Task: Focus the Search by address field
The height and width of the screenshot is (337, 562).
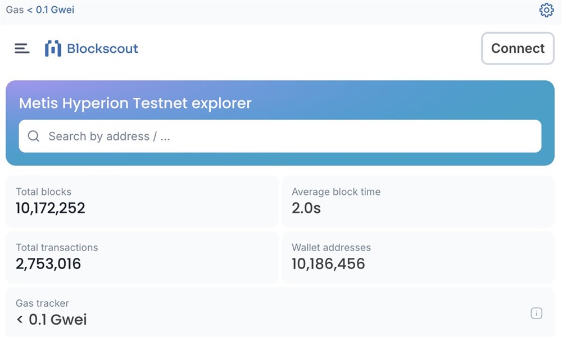Action: click(x=281, y=136)
